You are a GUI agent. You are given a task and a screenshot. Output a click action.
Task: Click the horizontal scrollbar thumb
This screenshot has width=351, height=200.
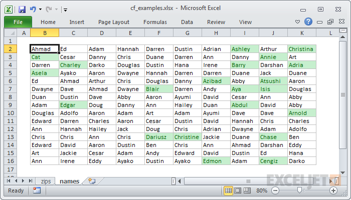click(249, 181)
